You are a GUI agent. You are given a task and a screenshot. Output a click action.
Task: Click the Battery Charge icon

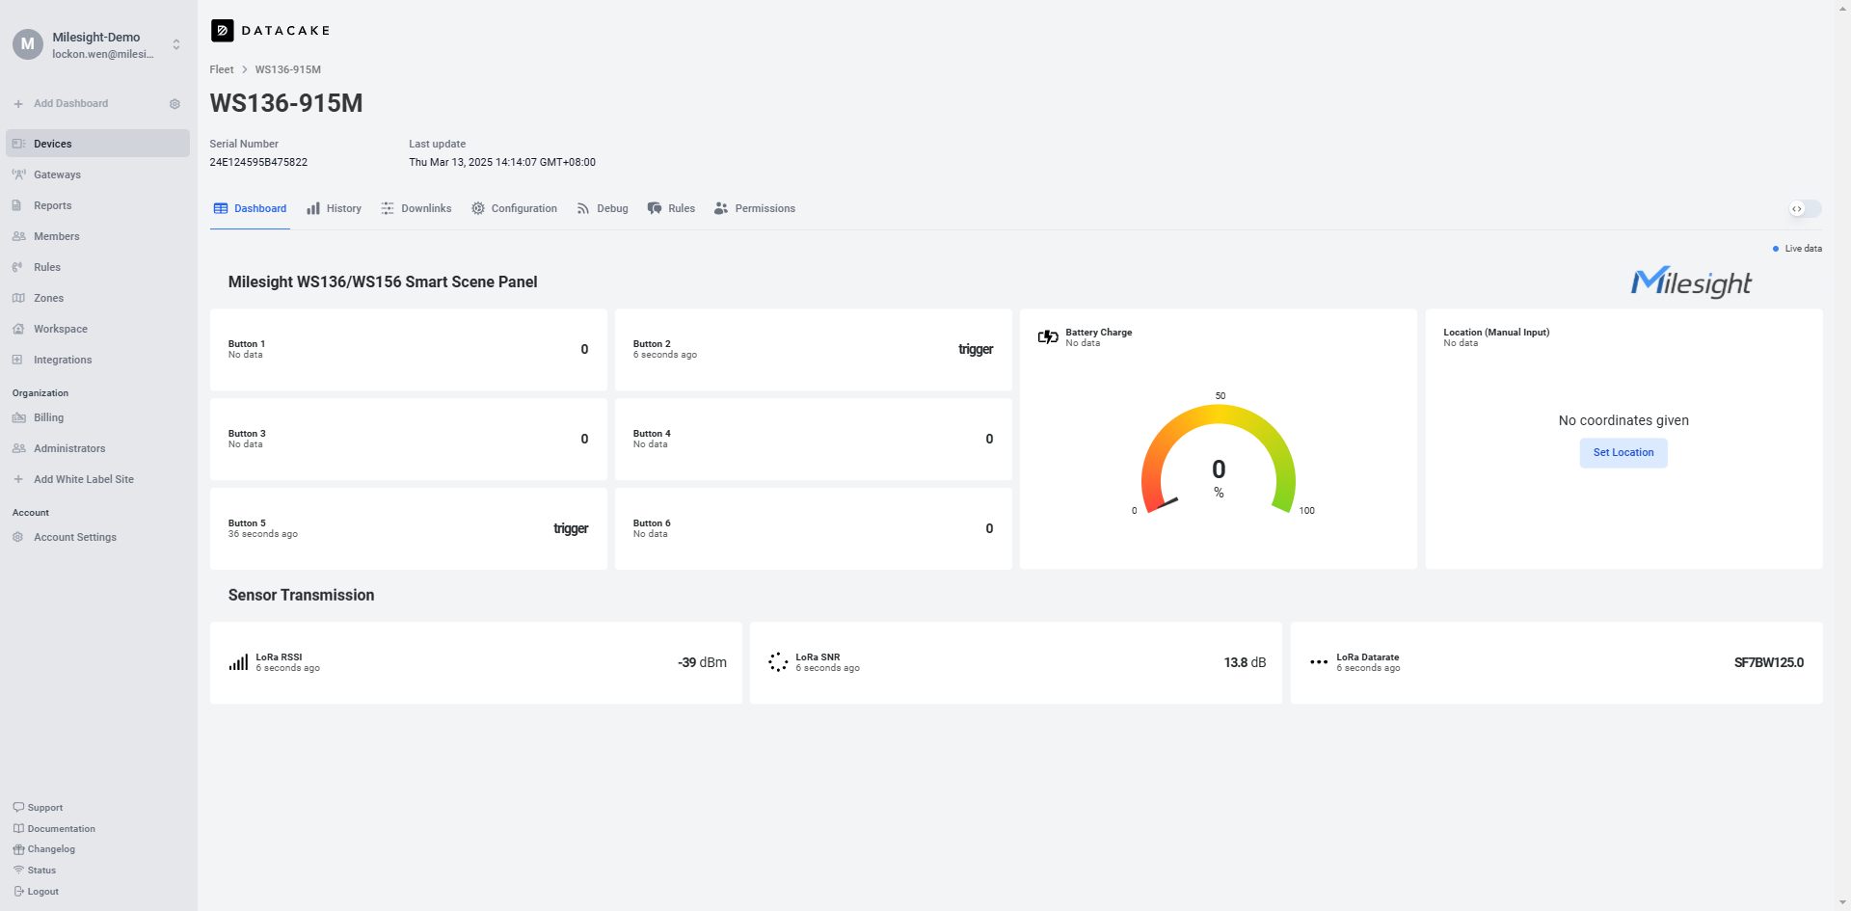click(1048, 337)
